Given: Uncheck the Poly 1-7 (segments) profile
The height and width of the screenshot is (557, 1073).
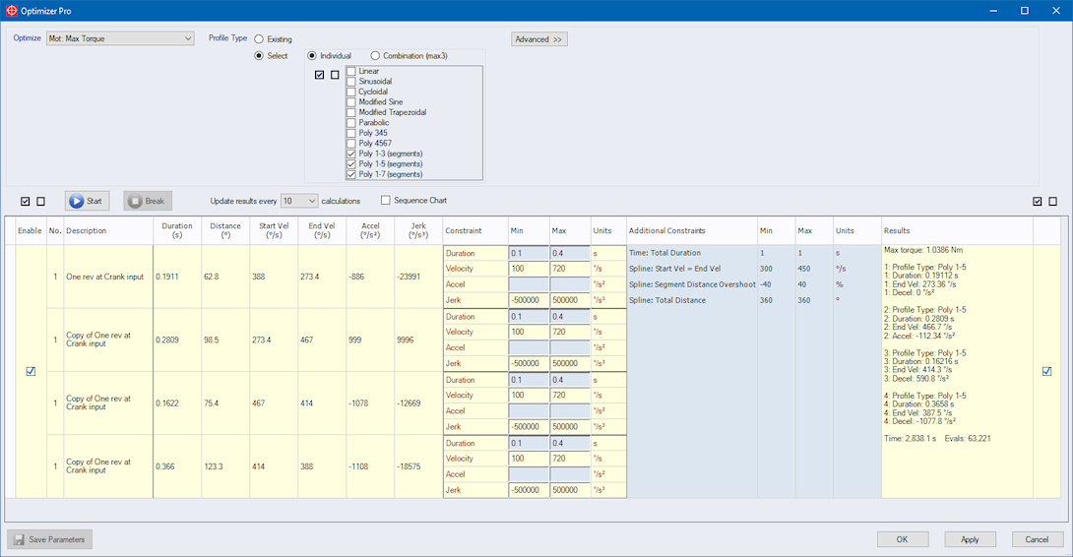Looking at the screenshot, I should coord(351,174).
